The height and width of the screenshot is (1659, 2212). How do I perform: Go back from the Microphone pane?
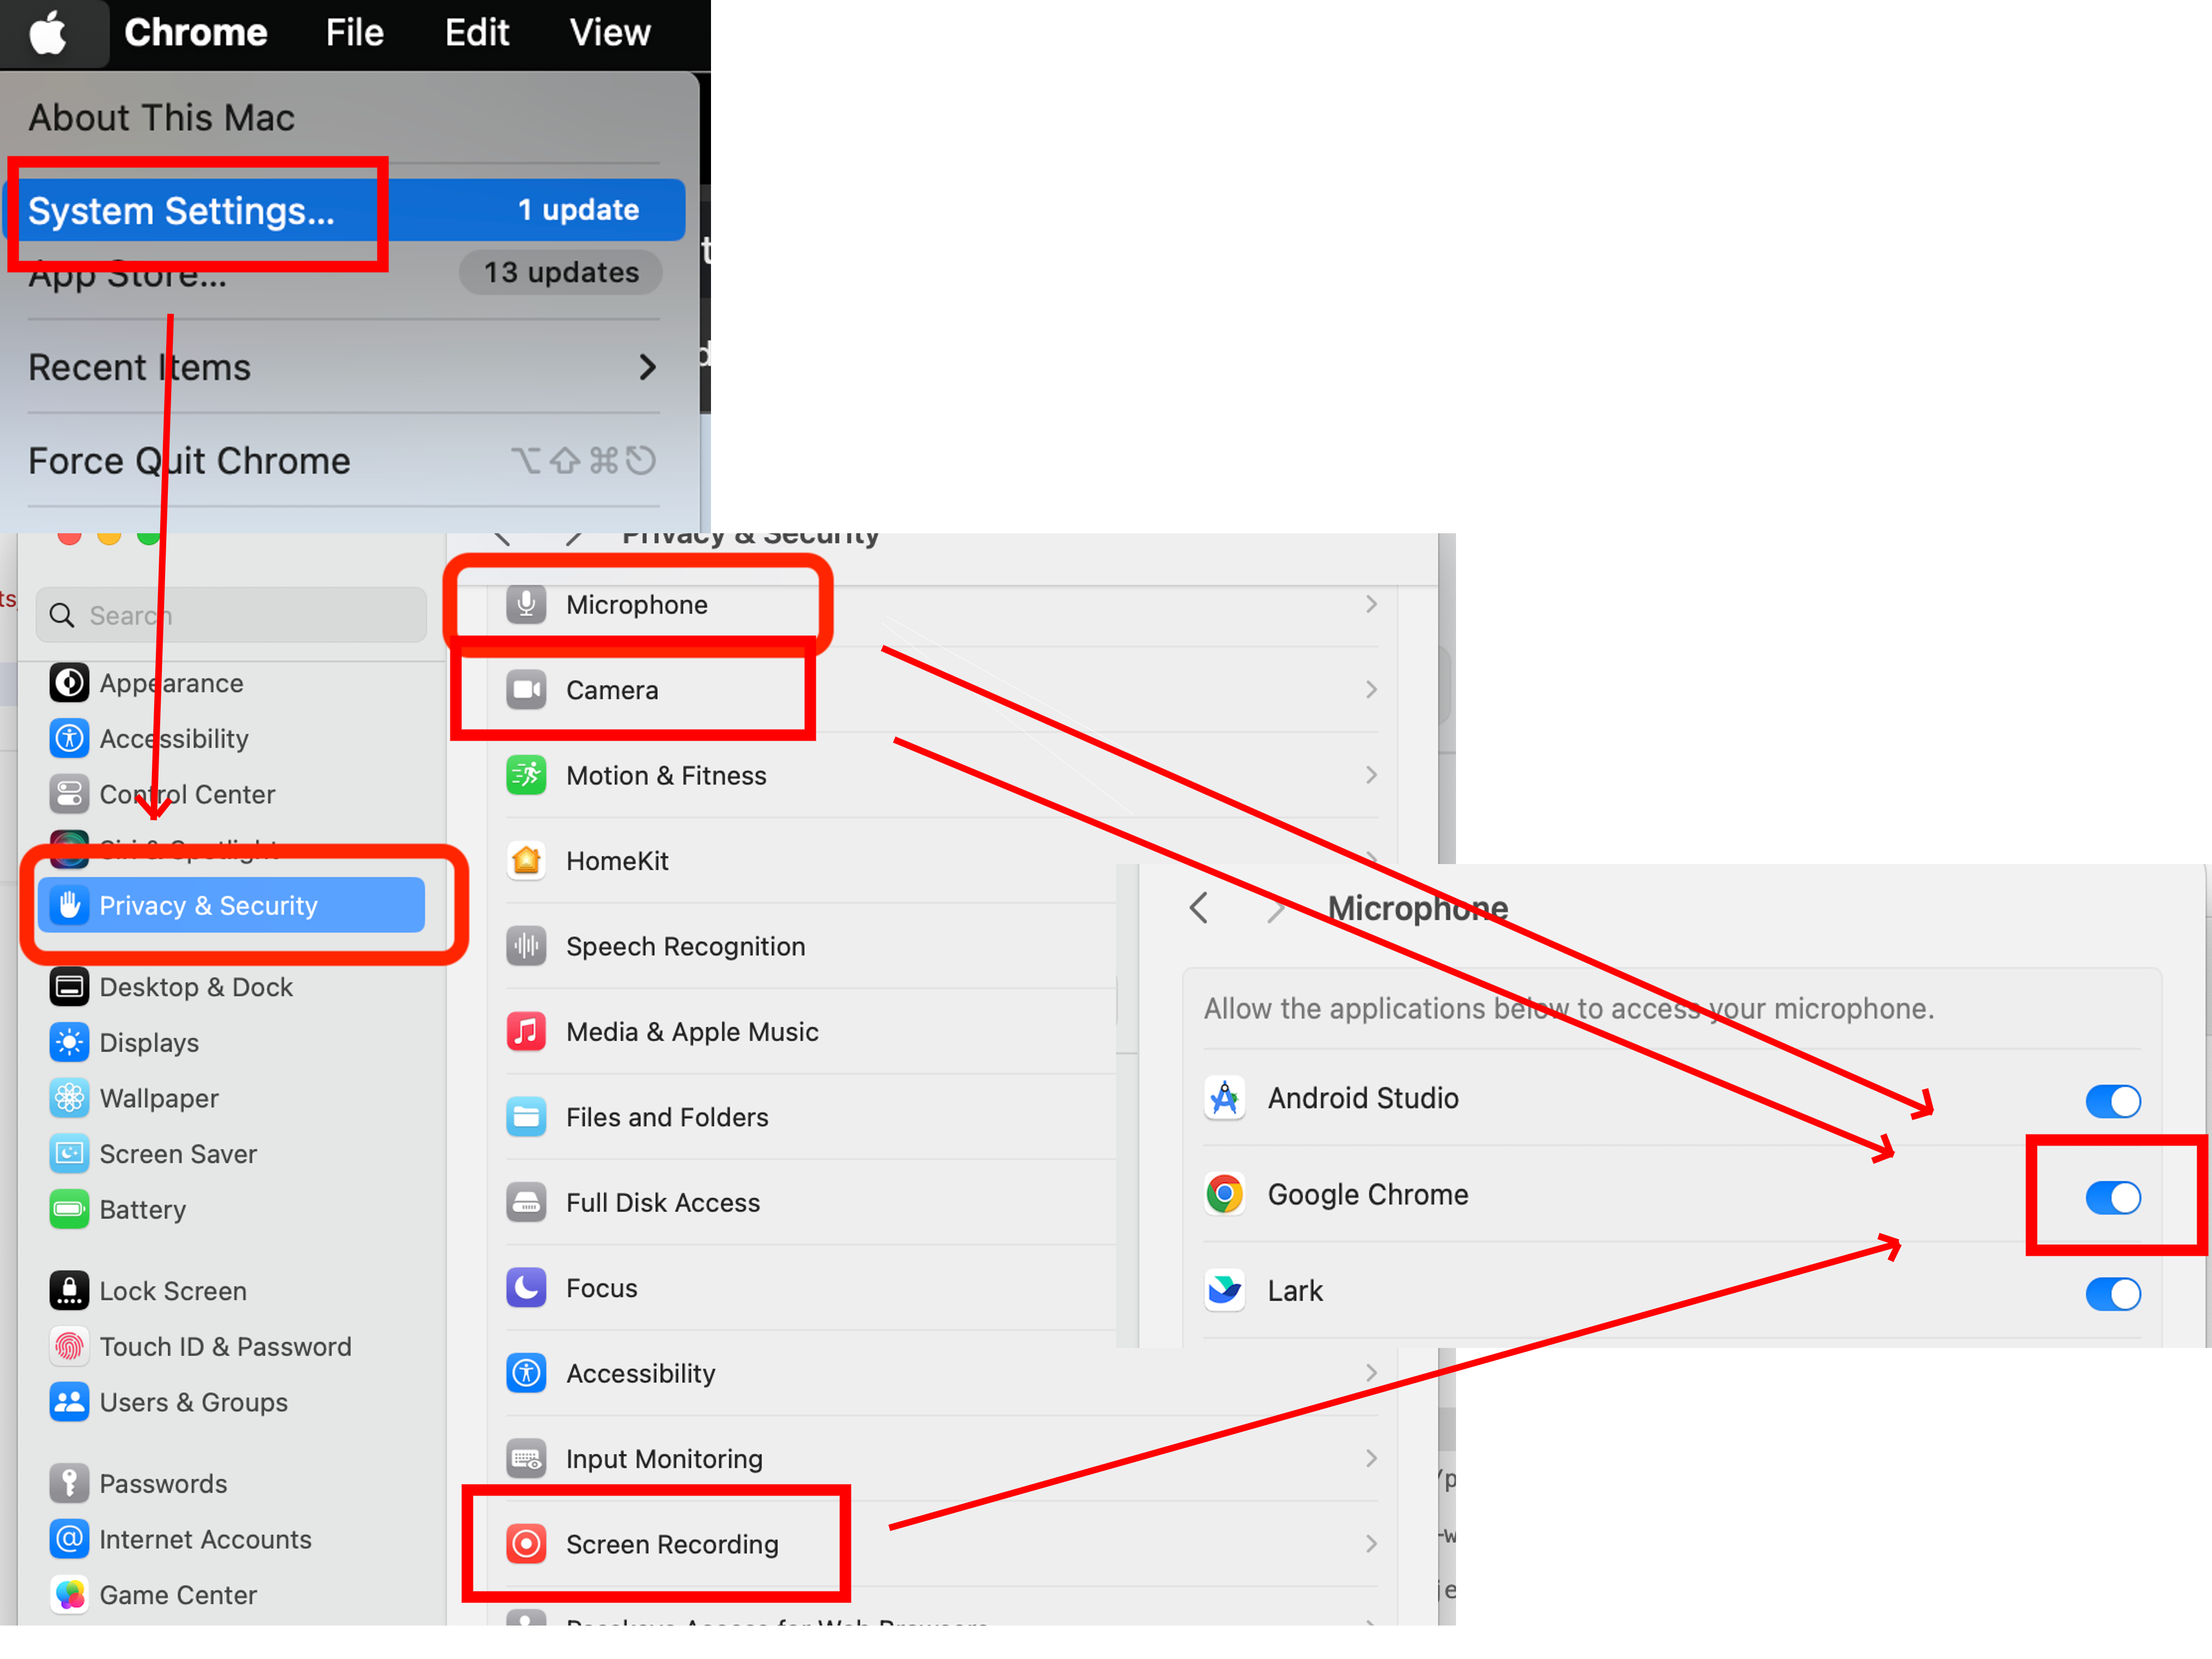[x=1199, y=908]
